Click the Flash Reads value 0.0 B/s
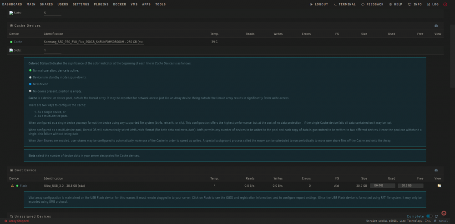Image resolution: width=455 pixels, height=224 pixels. [249, 185]
